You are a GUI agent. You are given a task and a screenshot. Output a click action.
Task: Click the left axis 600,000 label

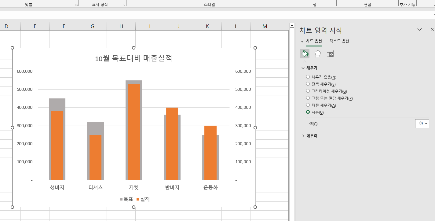[24, 71]
